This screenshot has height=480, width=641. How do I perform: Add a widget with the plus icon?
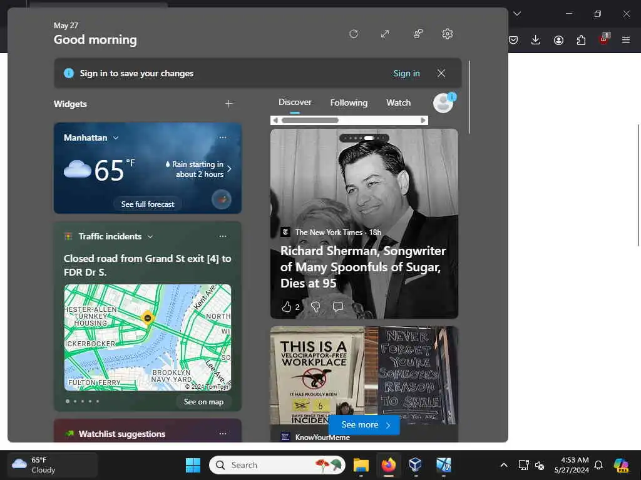click(x=229, y=104)
